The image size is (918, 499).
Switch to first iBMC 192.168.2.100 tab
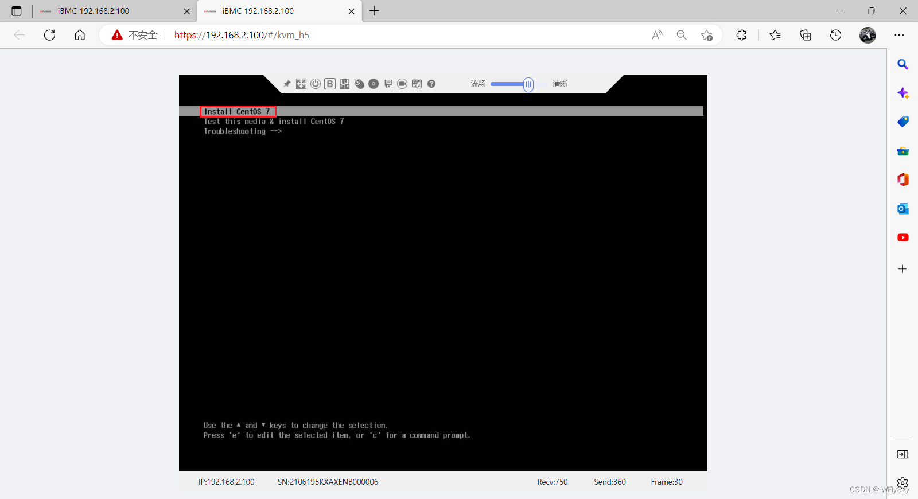click(114, 11)
